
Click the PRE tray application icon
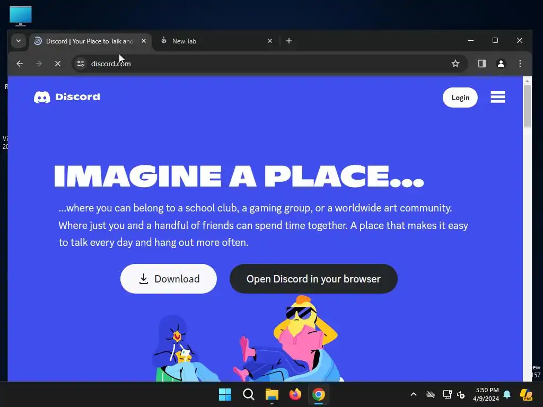(527, 394)
